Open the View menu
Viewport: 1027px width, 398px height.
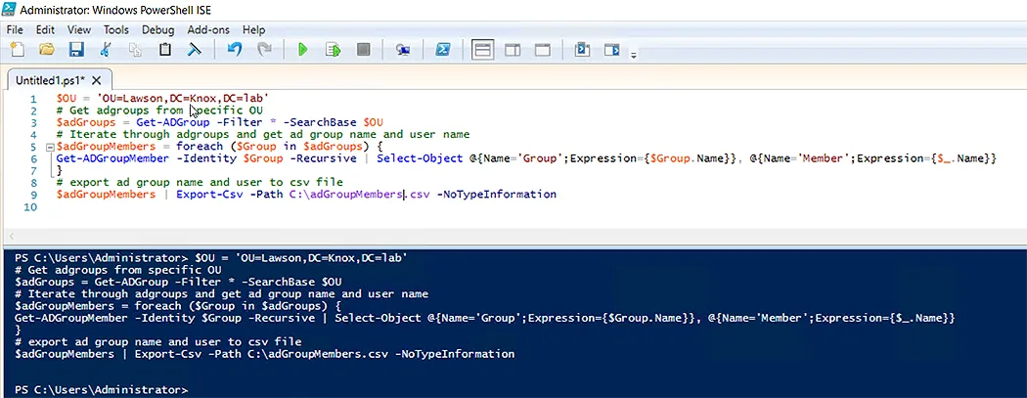79,30
